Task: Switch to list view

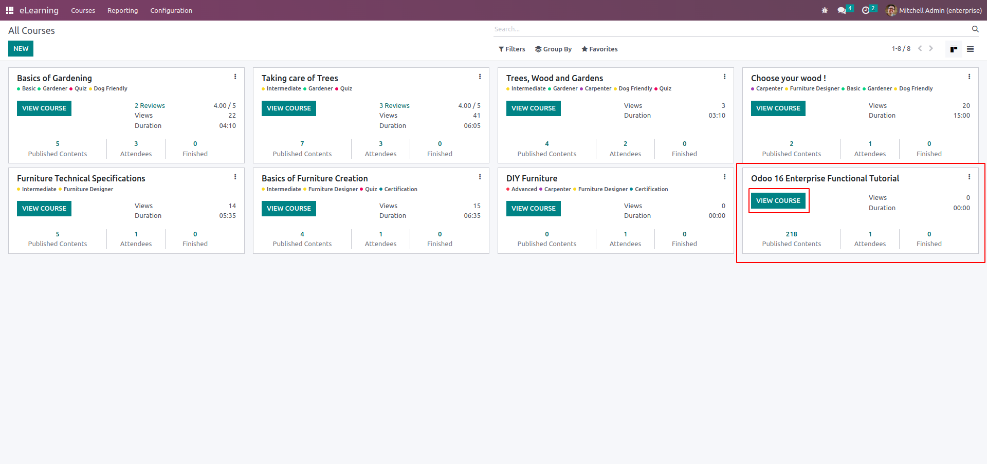Action: [971, 49]
